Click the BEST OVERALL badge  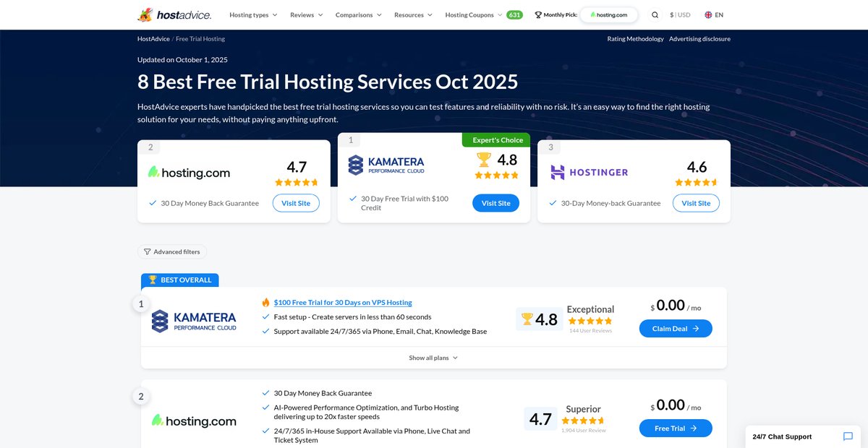pyautogui.click(x=180, y=280)
